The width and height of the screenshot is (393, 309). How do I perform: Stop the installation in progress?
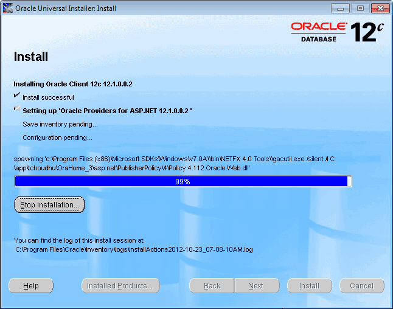[50, 205]
